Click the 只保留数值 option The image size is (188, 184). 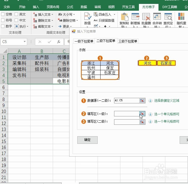tap(104, 21)
